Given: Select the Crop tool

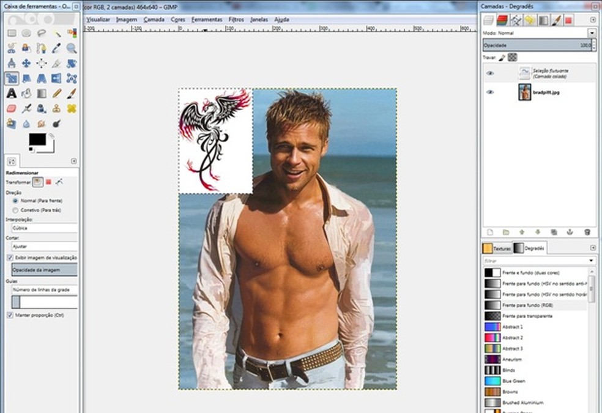Looking at the screenshot, I should (56, 64).
